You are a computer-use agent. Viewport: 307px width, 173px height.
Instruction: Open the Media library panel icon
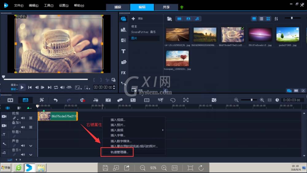[x=123, y=19]
